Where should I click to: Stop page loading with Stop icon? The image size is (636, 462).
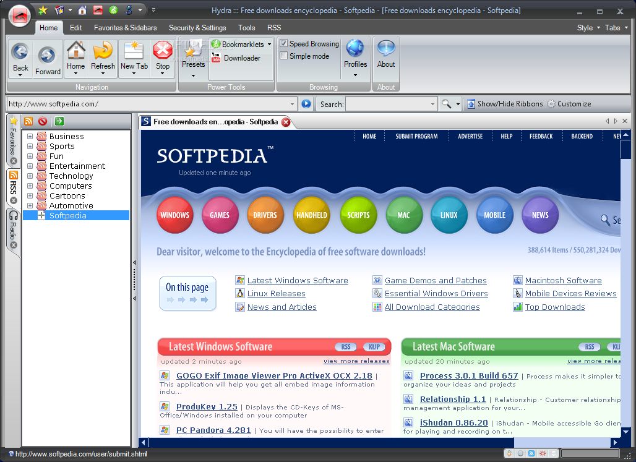(163, 51)
